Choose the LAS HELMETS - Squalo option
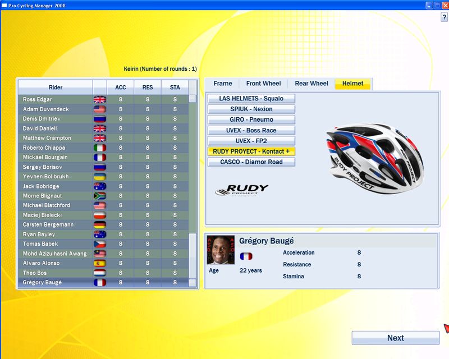The height and width of the screenshot is (359, 449). 253,98
